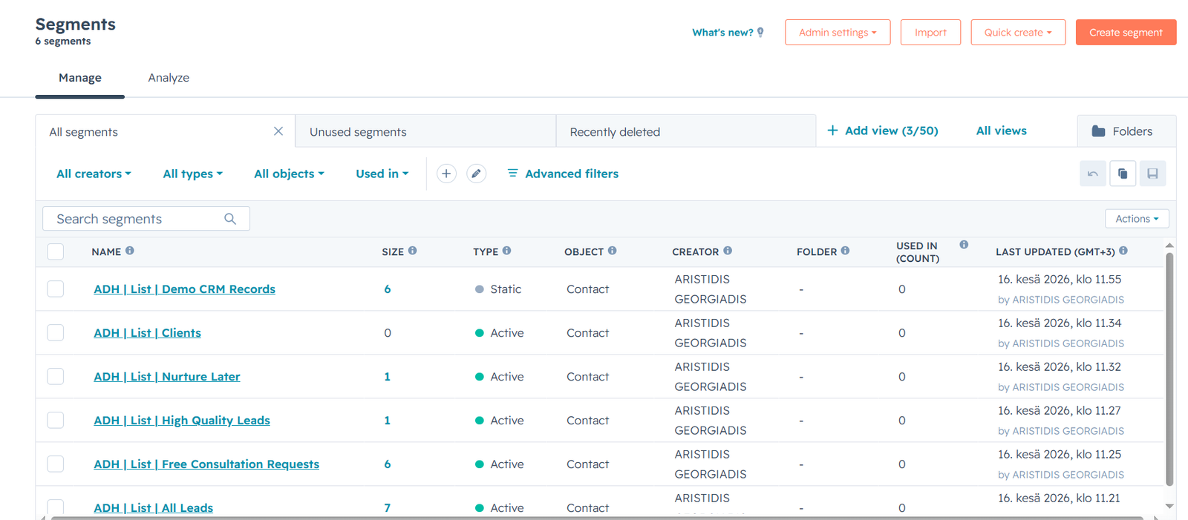
Task: Click the Create segment button
Action: pyautogui.click(x=1126, y=33)
